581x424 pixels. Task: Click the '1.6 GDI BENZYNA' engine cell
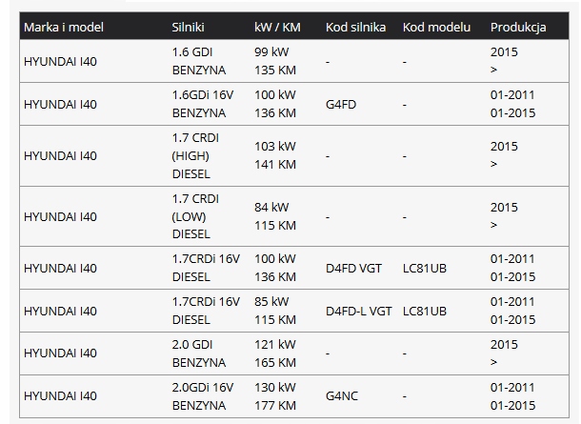(198, 61)
